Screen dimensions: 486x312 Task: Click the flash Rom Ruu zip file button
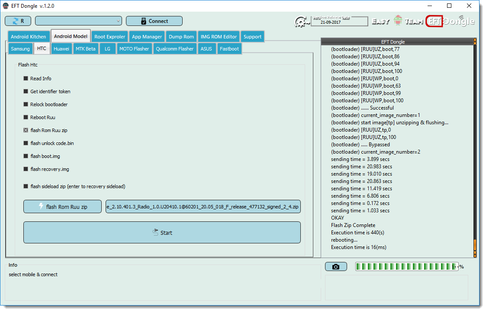(x=62, y=207)
